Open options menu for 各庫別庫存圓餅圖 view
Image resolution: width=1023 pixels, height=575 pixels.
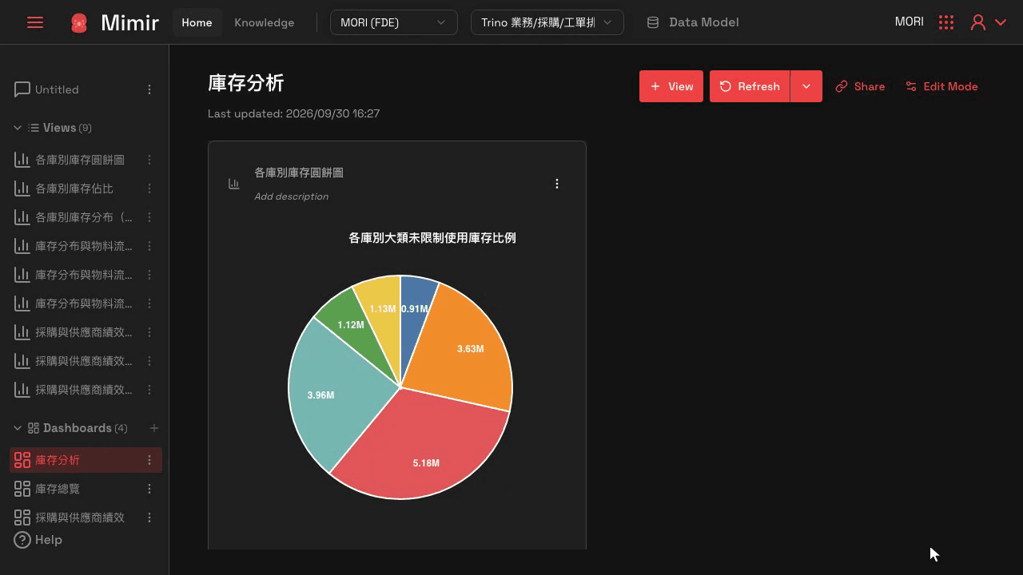149,160
